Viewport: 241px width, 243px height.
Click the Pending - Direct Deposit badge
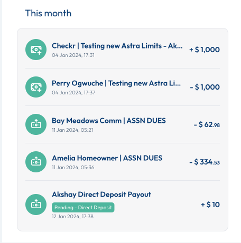point(83,208)
